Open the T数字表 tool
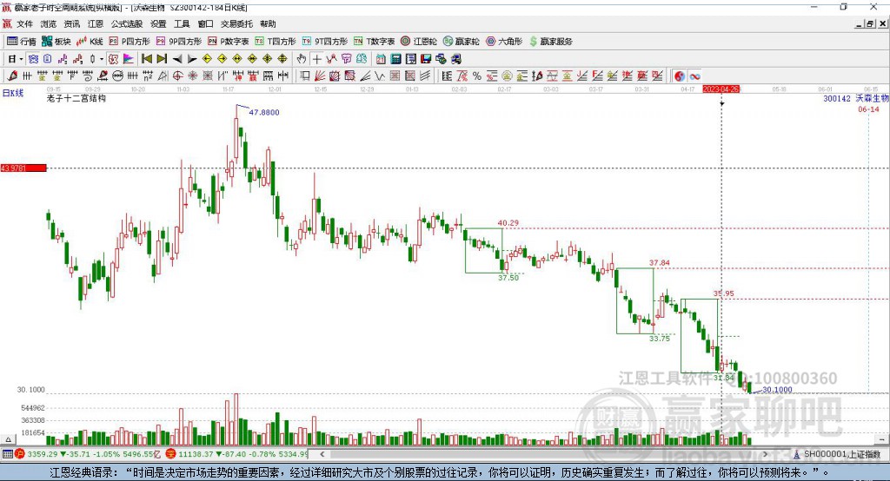890x481 pixels. (x=374, y=42)
